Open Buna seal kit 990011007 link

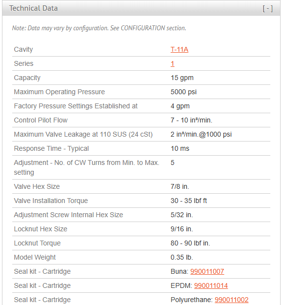tap(207, 271)
